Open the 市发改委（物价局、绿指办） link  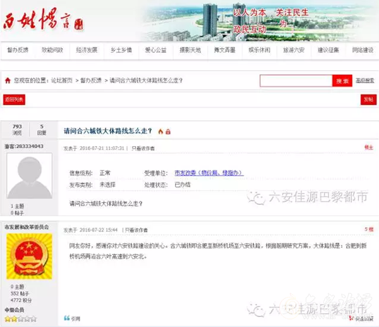208,173
